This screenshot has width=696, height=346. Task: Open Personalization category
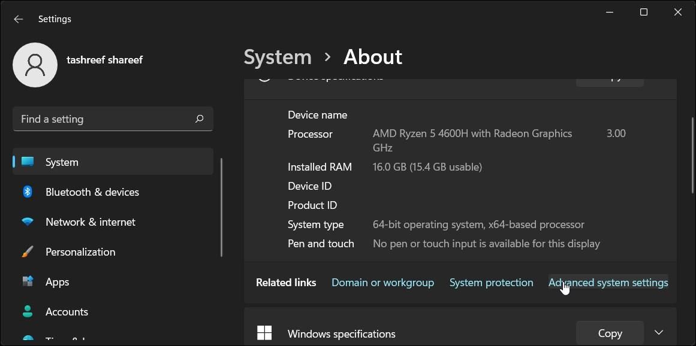click(x=113, y=251)
